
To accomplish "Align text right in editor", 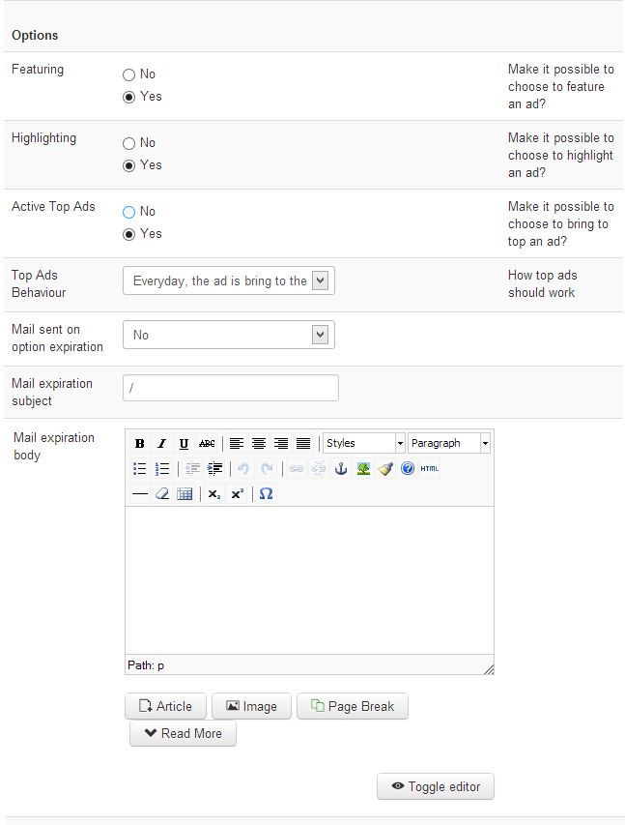I will 281,444.
